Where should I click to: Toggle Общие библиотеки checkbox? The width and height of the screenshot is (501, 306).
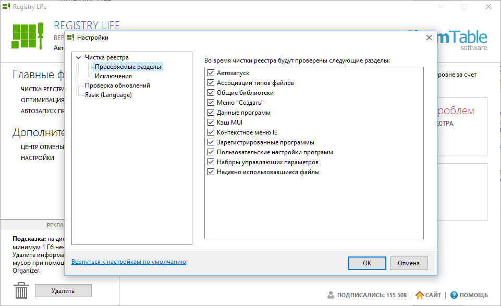(x=211, y=93)
